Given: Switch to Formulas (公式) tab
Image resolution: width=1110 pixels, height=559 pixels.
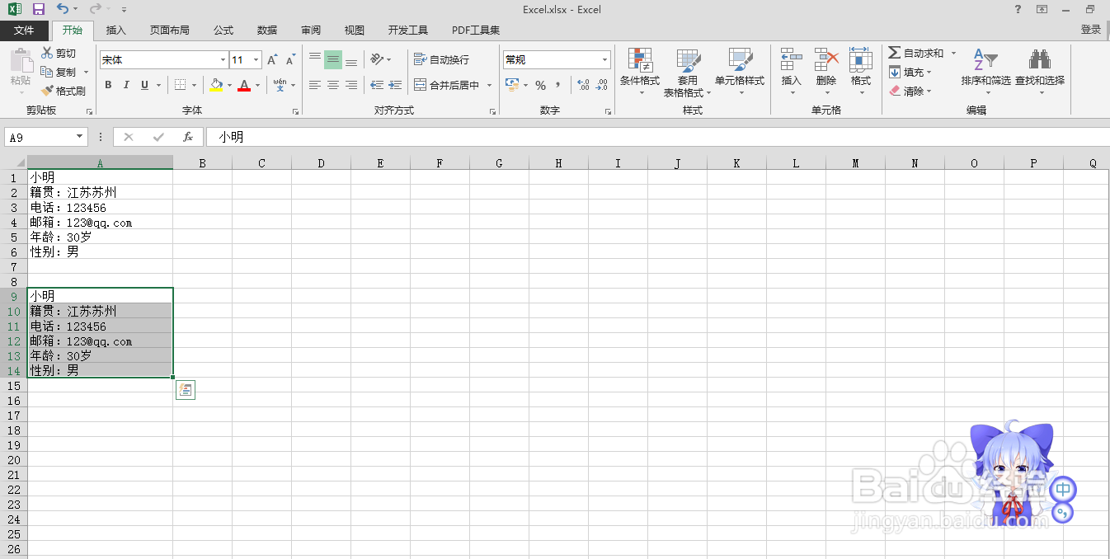Looking at the screenshot, I should pyautogui.click(x=223, y=30).
